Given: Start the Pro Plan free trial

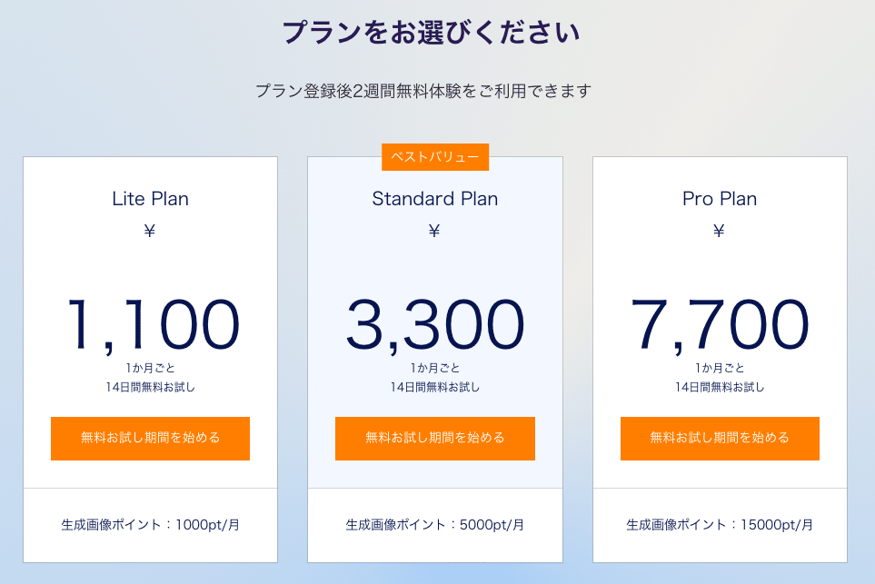Looking at the screenshot, I should (720, 438).
